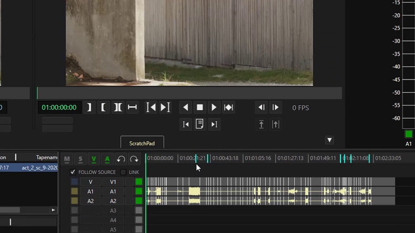Stop timeline playback

point(199,107)
